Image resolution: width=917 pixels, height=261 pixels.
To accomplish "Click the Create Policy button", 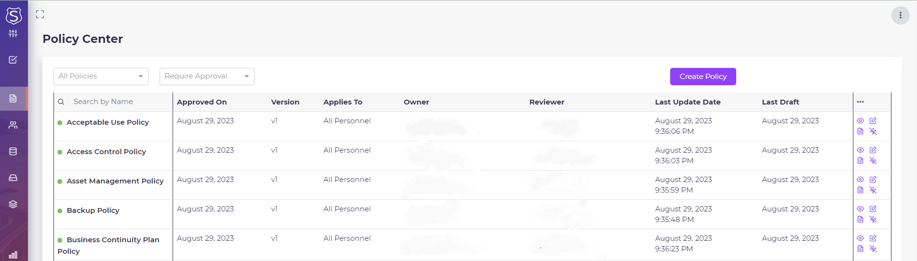I will tap(702, 77).
